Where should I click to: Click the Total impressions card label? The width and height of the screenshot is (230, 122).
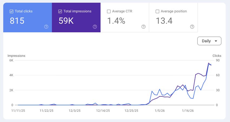click(78, 11)
